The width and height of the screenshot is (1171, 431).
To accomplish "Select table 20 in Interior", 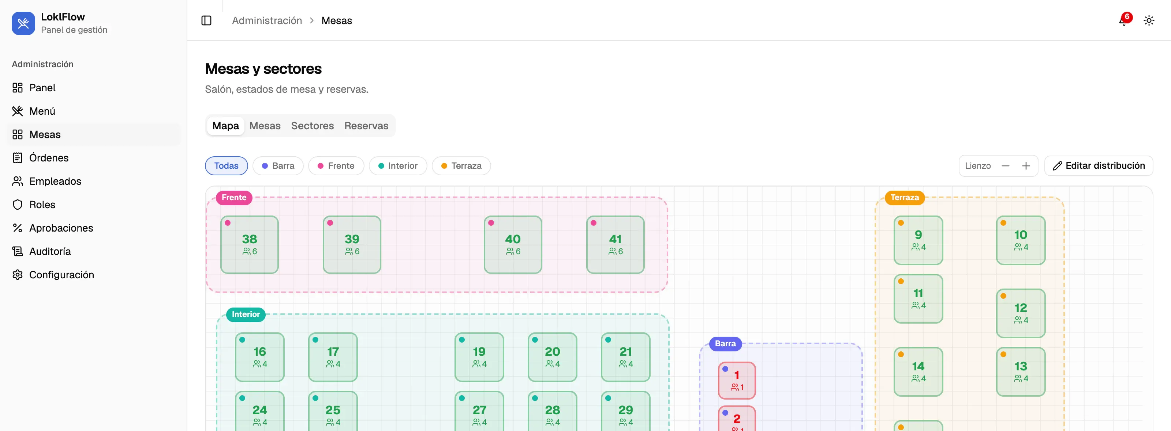I will coord(552,357).
